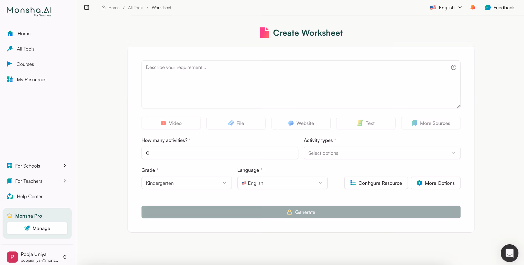
Task: Open the prompt history clock icon
Action: point(453,67)
